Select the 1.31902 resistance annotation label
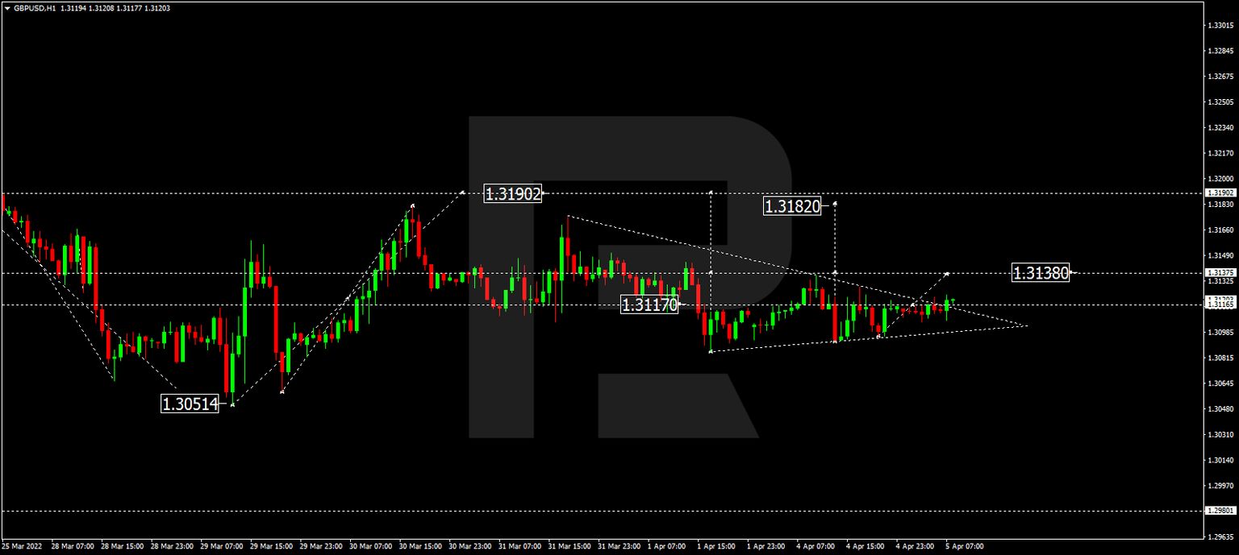The height and width of the screenshot is (555, 1239). 511,194
